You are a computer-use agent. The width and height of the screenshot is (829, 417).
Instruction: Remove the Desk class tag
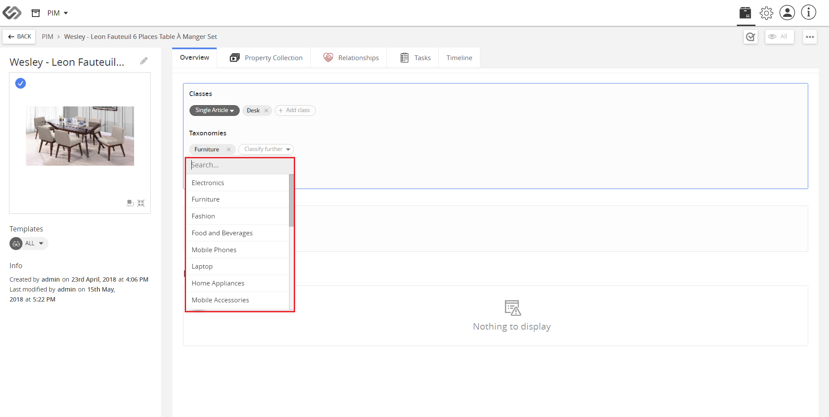tap(267, 111)
